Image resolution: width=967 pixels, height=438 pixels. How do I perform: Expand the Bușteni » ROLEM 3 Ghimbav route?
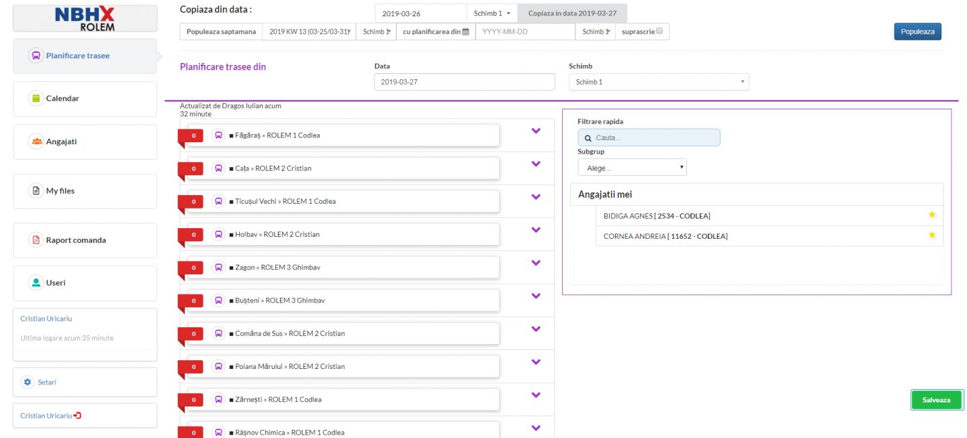pos(536,296)
